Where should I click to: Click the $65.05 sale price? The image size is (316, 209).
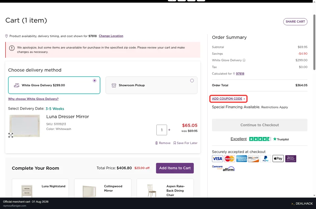tap(190, 126)
